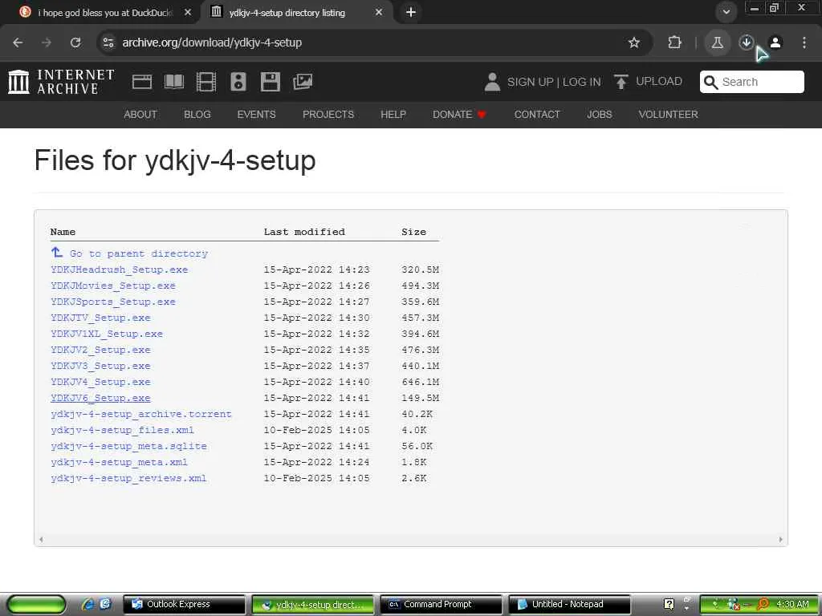Image resolution: width=822 pixels, height=616 pixels.
Task: Click the user silhouette icon
Action: pyautogui.click(x=492, y=82)
